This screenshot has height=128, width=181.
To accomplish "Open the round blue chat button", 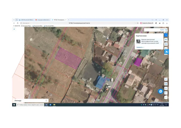I will [161, 92].
